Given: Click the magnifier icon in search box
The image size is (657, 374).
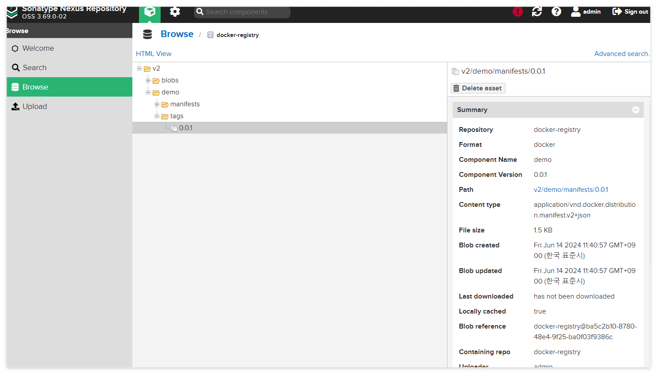Looking at the screenshot, I should pos(200,12).
